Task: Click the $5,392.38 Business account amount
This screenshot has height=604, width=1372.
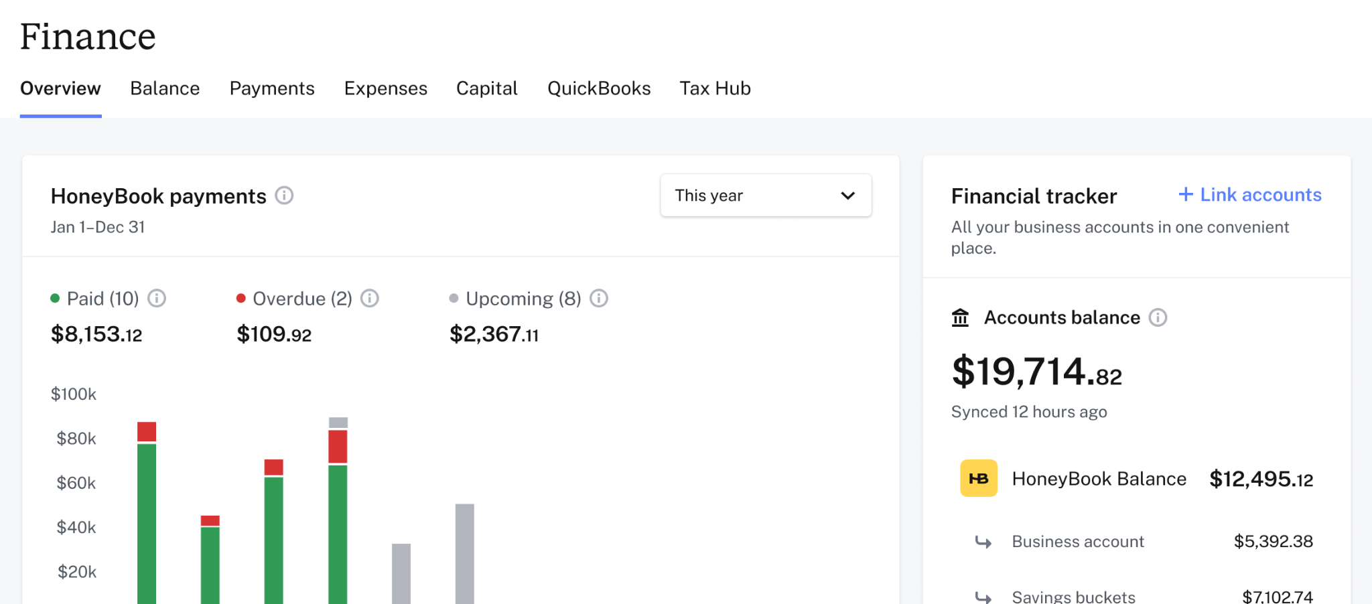Action: (x=1274, y=541)
